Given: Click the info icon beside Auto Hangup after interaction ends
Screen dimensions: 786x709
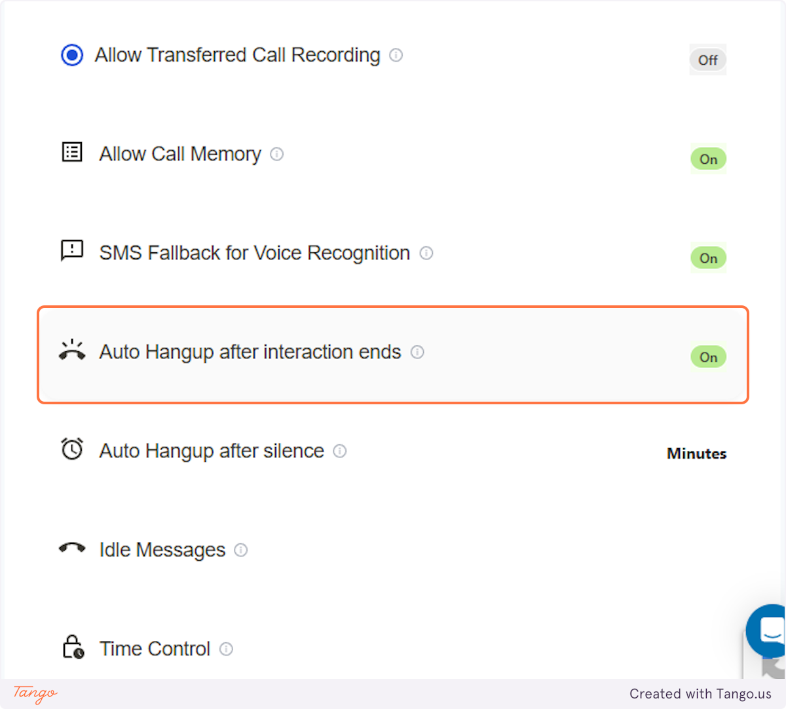Looking at the screenshot, I should (417, 352).
